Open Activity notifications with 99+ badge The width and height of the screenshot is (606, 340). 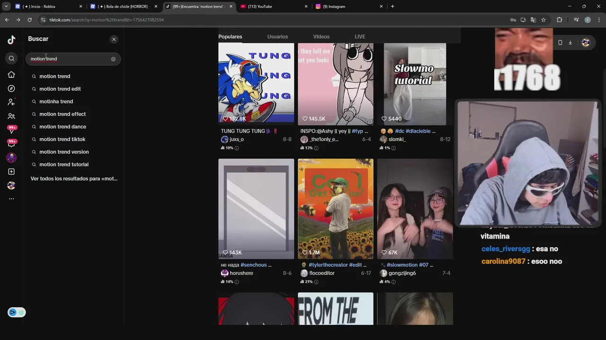(11, 129)
